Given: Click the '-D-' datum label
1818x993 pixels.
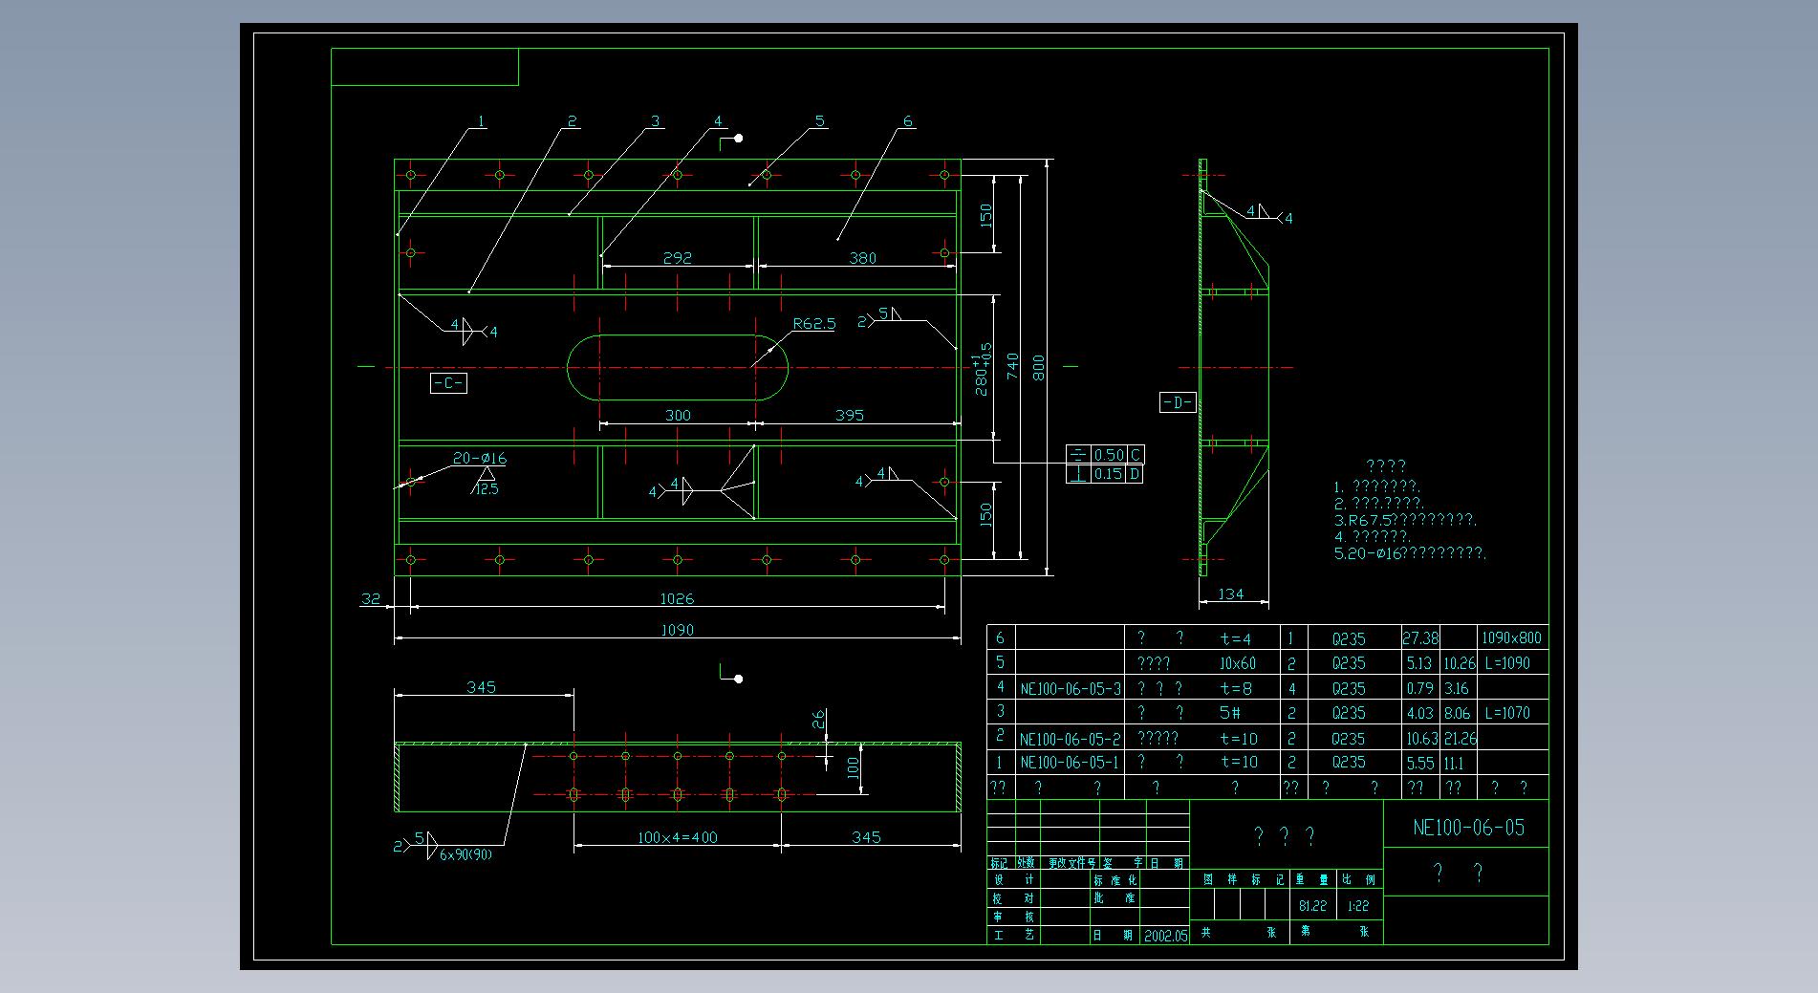Looking at the screenshot, I should [x=1178, y=402].
